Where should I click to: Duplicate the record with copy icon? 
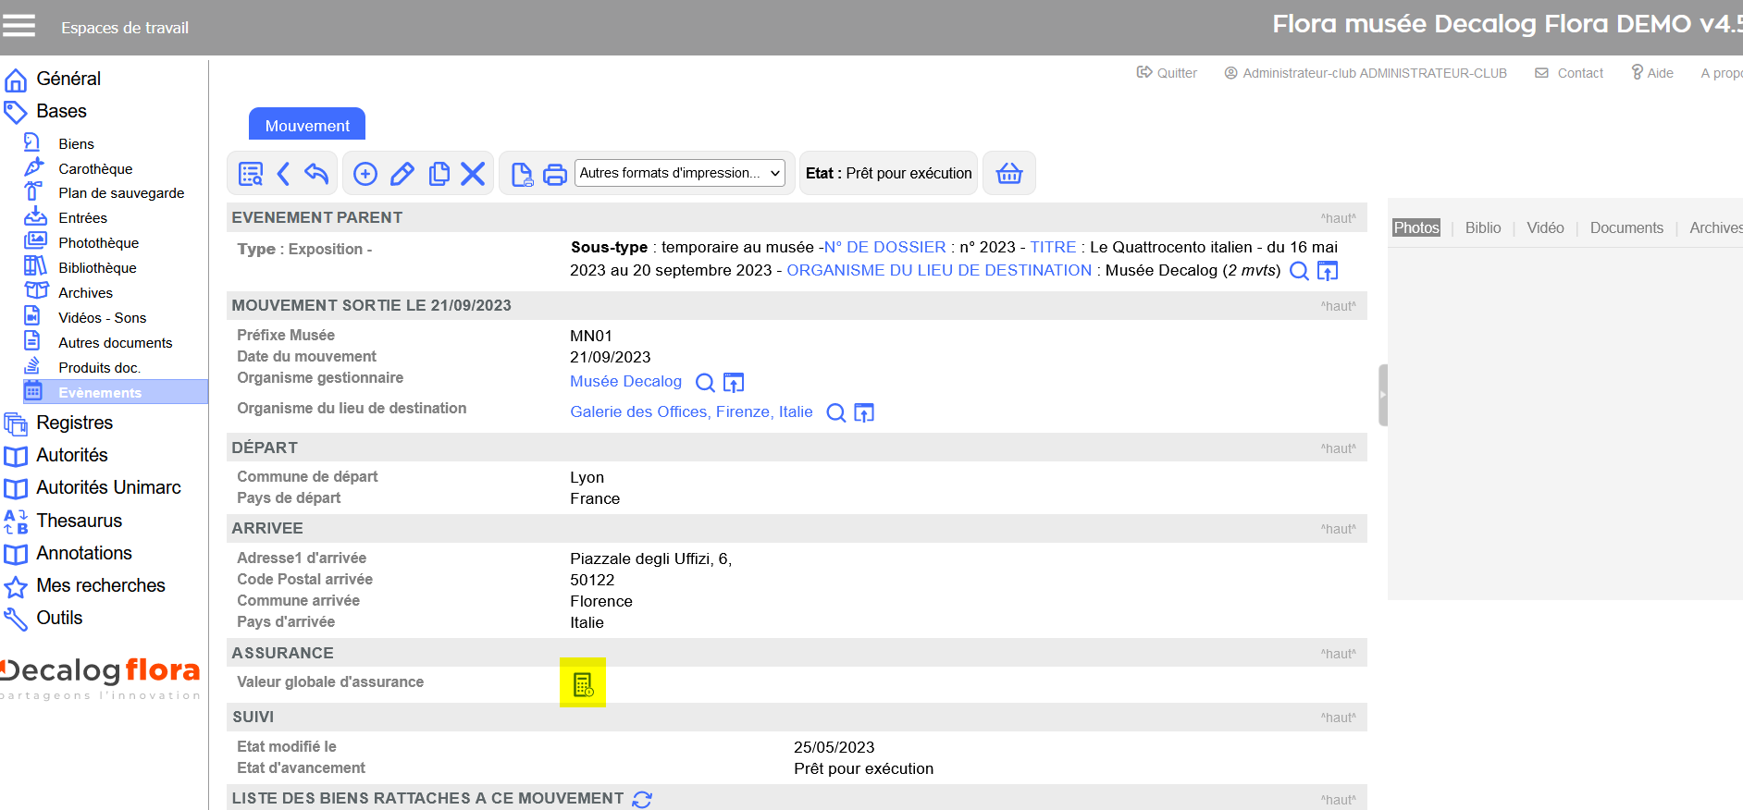click(439, 174)
